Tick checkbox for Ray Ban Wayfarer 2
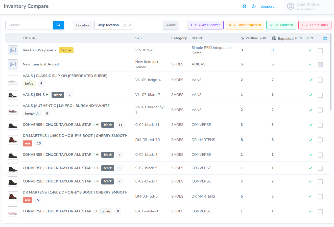This screenshot has height=227, width=334. [x=320, y=51]
